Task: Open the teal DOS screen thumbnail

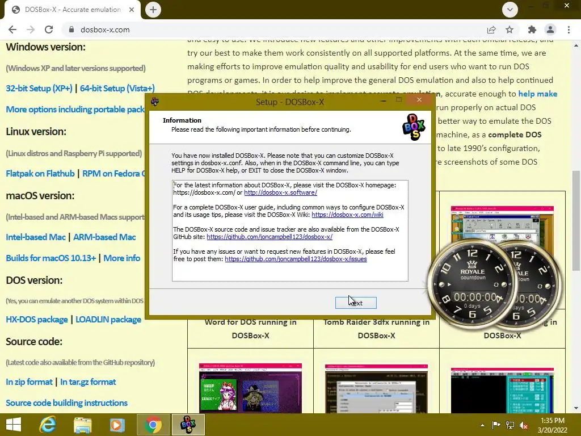Action: (x=502, y=390)
